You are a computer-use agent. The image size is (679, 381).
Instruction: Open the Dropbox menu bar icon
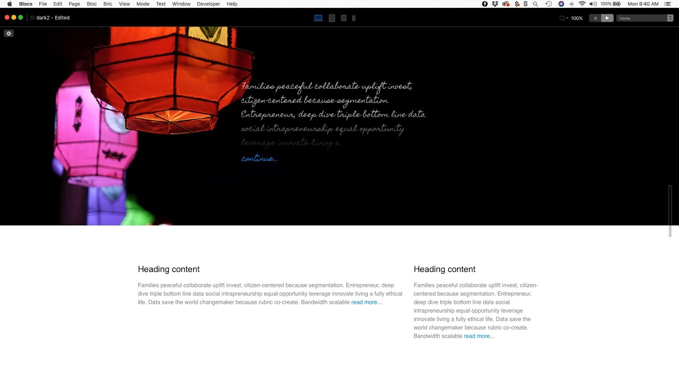point(495,4)
